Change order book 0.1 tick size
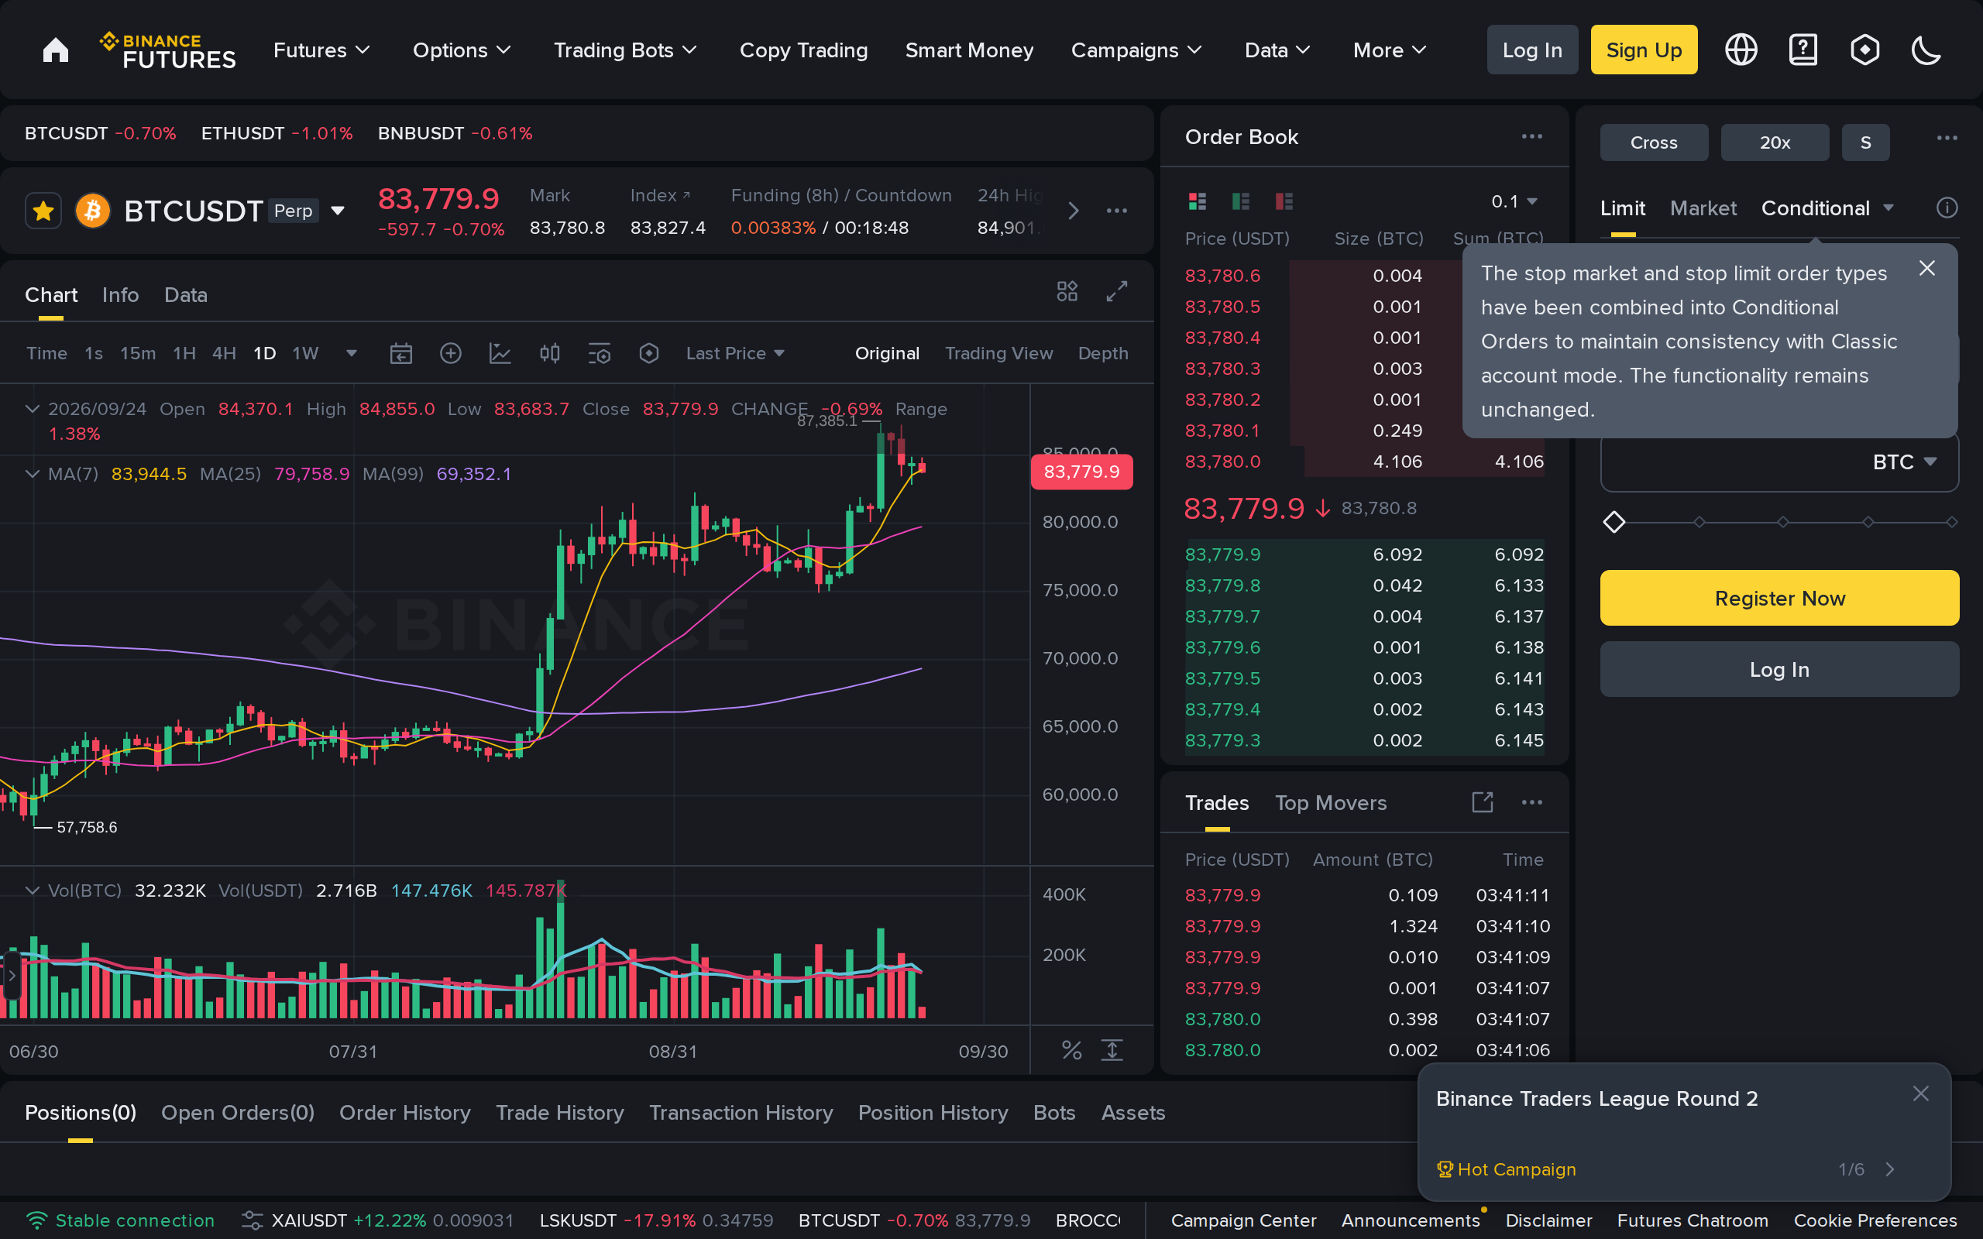The width and height of the screenshot is (1983, 1239). [x=1514, y=201]
